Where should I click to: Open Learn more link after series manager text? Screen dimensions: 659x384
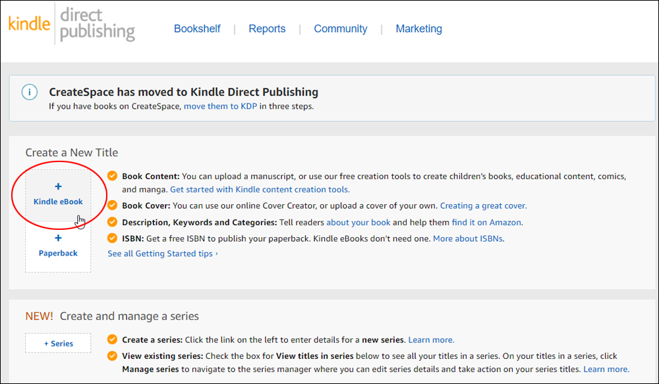pos(606,370)
